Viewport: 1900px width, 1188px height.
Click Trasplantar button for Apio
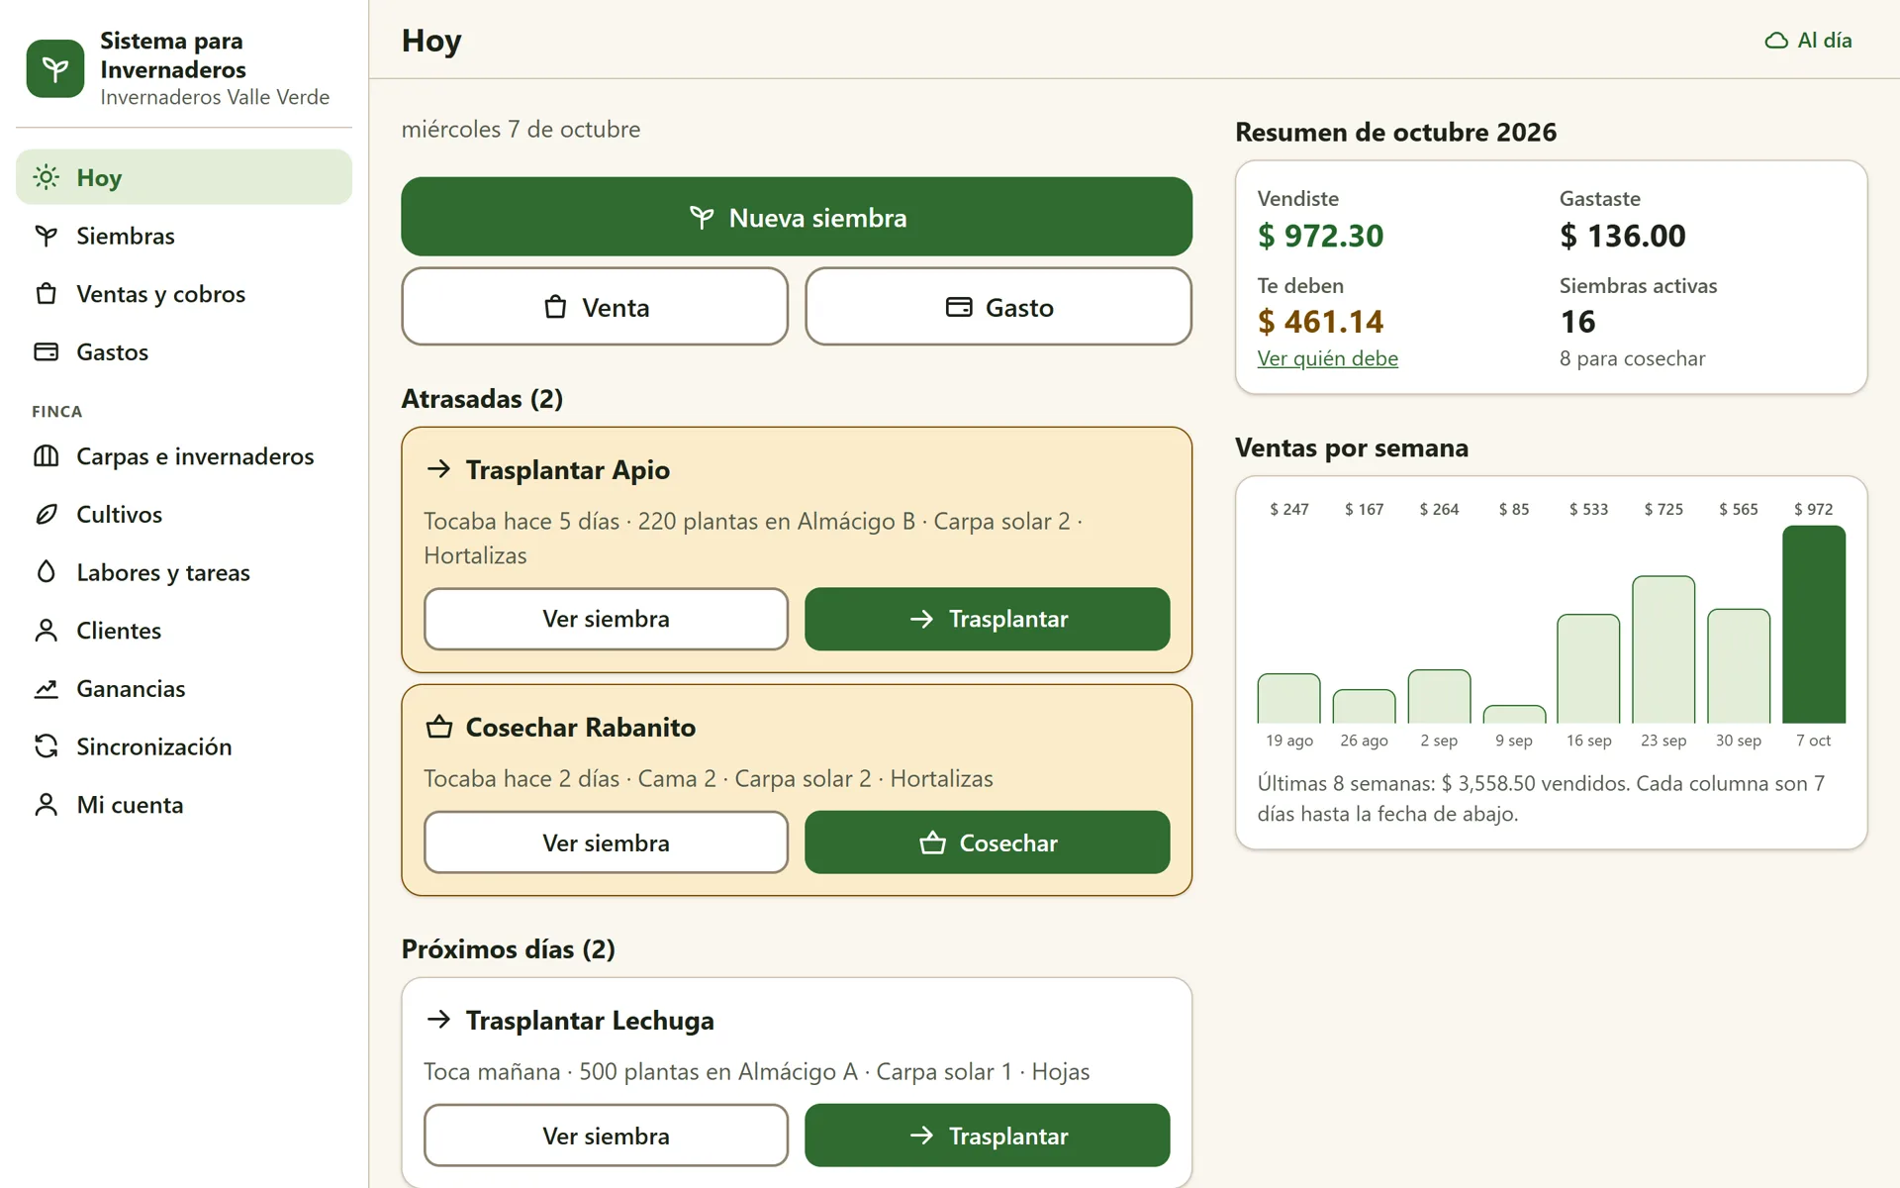(x=988, y=619)
